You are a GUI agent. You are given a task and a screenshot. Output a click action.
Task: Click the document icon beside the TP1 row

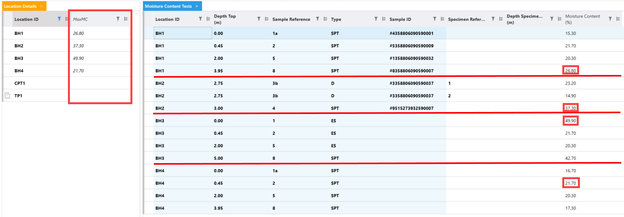click(x=7, y=96)
